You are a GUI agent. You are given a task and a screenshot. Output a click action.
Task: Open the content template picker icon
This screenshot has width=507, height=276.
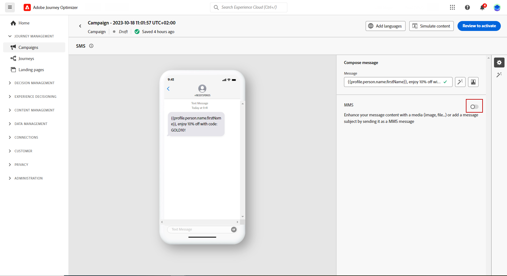coord(473,82)
